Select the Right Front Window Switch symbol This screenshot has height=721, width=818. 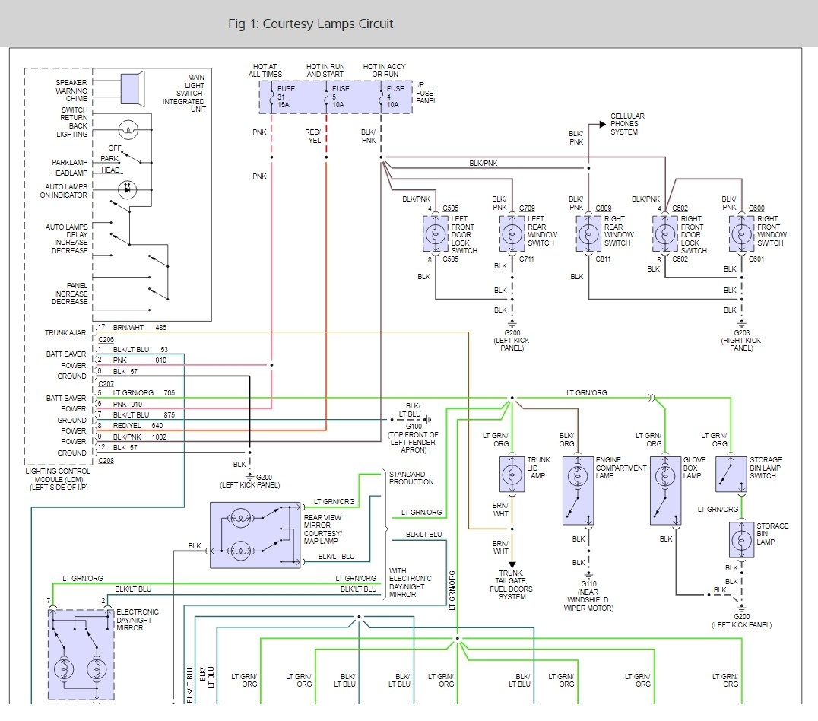point(741,233)
